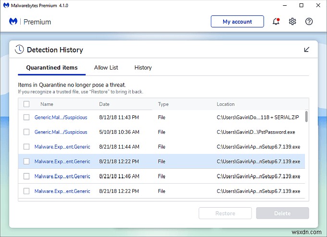327x237 pixels.
Task: Tick checkbox of highlighted 8/21/18 12:22 PM row
Action: (26, 162)
